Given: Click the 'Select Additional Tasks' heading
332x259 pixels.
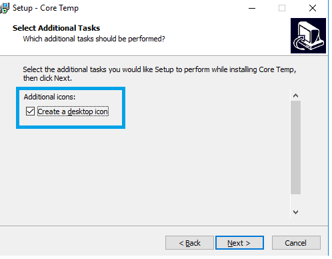Looking at the screenshot, I should [56, 28].
